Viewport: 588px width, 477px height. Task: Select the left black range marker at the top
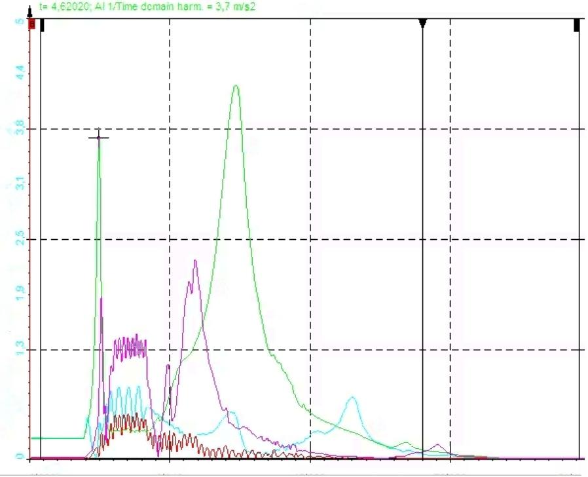[x=43, y=25]
